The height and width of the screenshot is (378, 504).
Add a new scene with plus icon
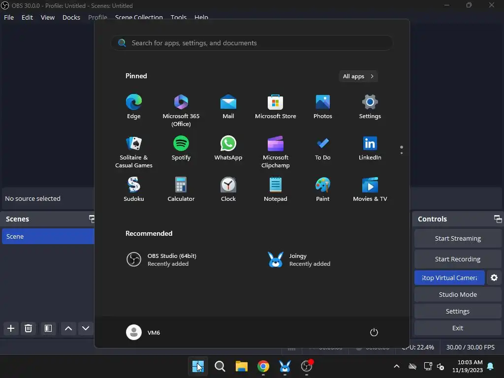click(11, 328)
